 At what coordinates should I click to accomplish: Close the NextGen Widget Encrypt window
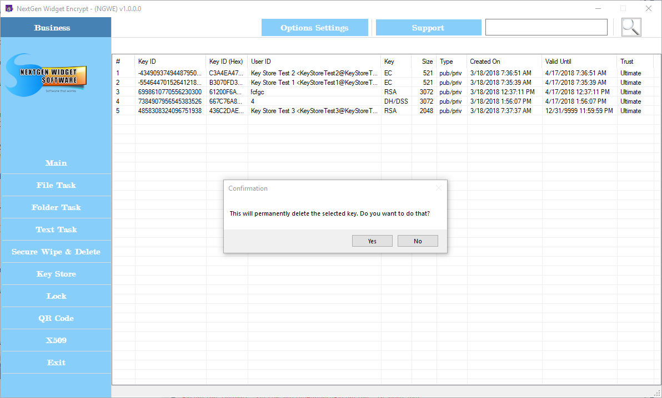coord(649,8)
